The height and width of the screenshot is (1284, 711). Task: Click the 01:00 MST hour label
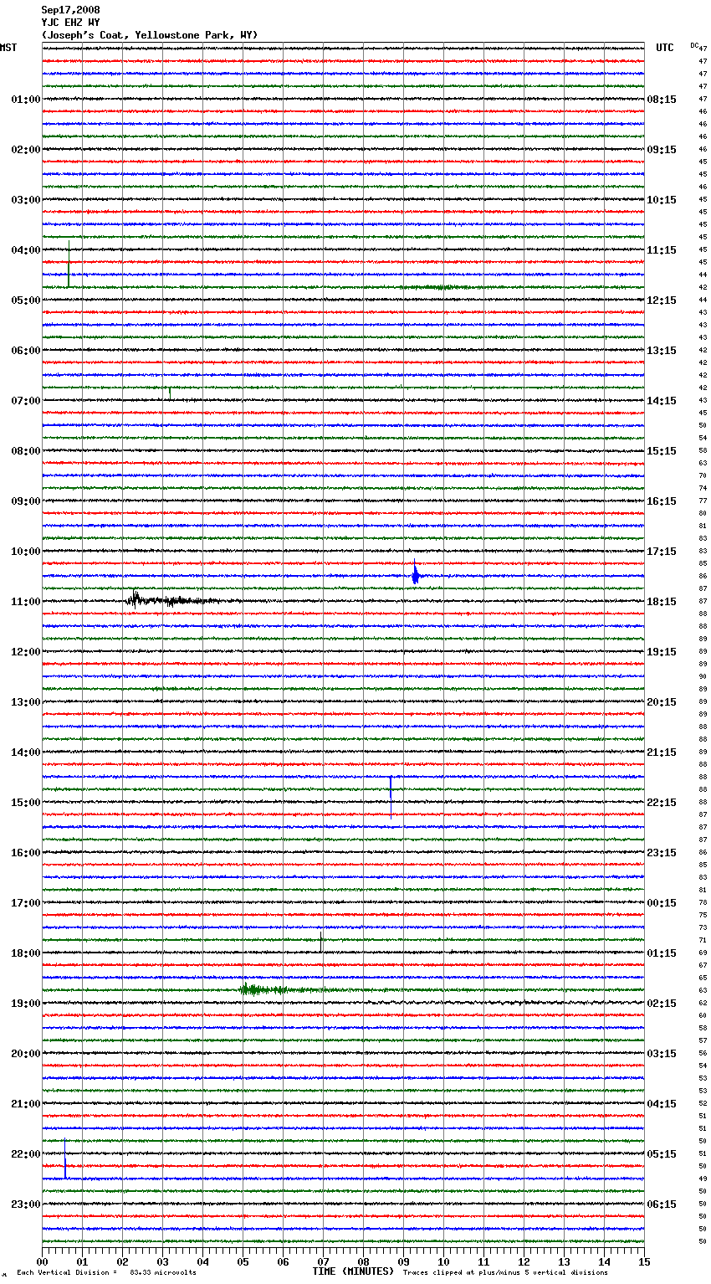point(26,100)
